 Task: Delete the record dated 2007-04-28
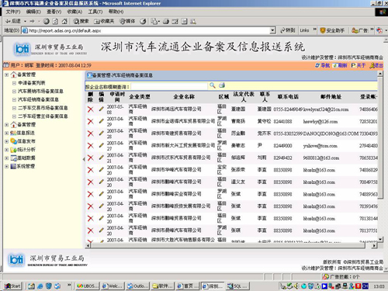pos(91,133)
